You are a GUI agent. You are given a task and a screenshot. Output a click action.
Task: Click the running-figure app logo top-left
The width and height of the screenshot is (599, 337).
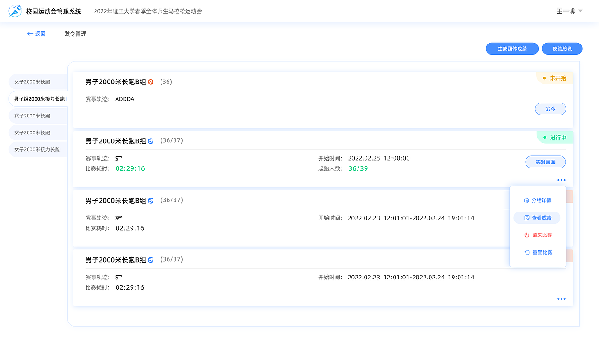[15, 10]
